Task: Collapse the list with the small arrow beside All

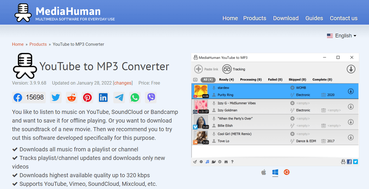Action: (x=195, y=80)
